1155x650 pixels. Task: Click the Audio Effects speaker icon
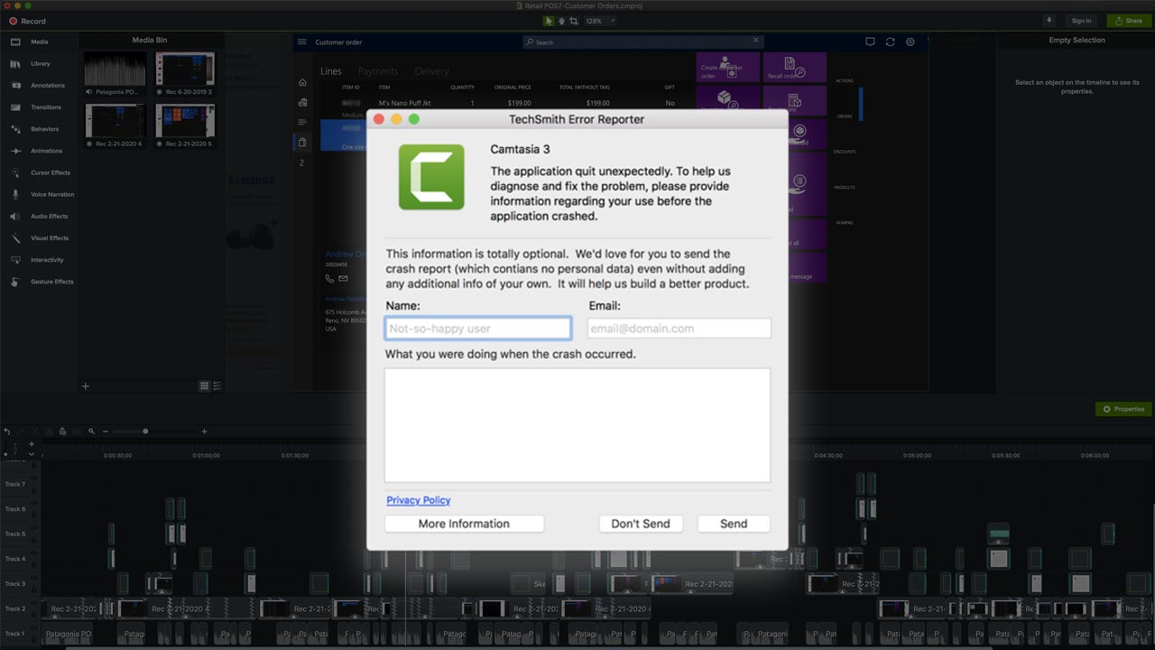click(14, 217)
